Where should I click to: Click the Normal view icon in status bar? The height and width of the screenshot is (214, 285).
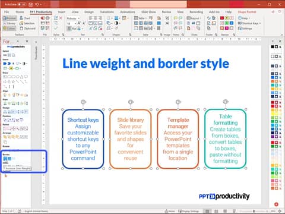click(207, 211)
